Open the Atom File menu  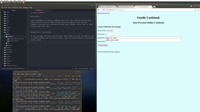coord(2,7)
